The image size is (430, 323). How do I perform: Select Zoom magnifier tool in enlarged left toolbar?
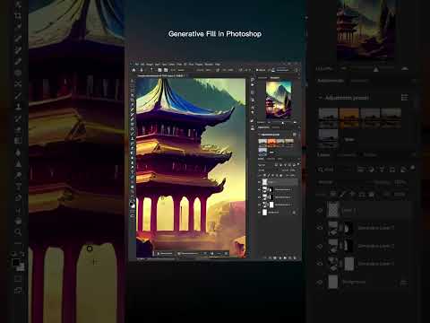(18, 231)
